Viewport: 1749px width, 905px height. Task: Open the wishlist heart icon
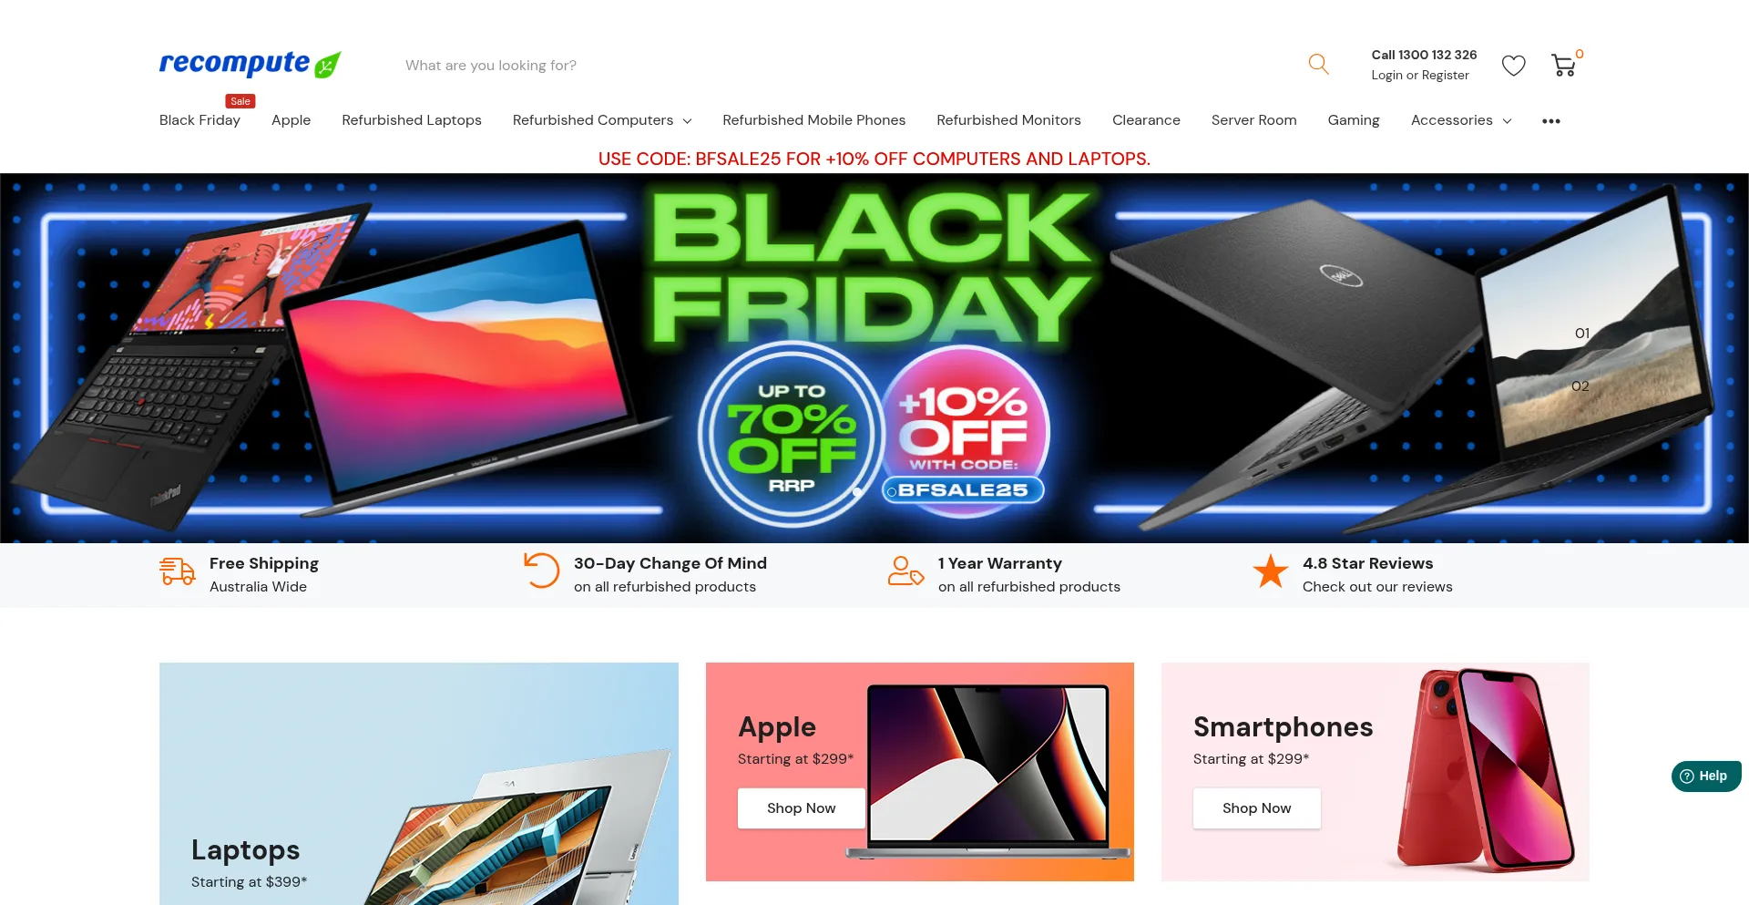[x=1513, y=66]
